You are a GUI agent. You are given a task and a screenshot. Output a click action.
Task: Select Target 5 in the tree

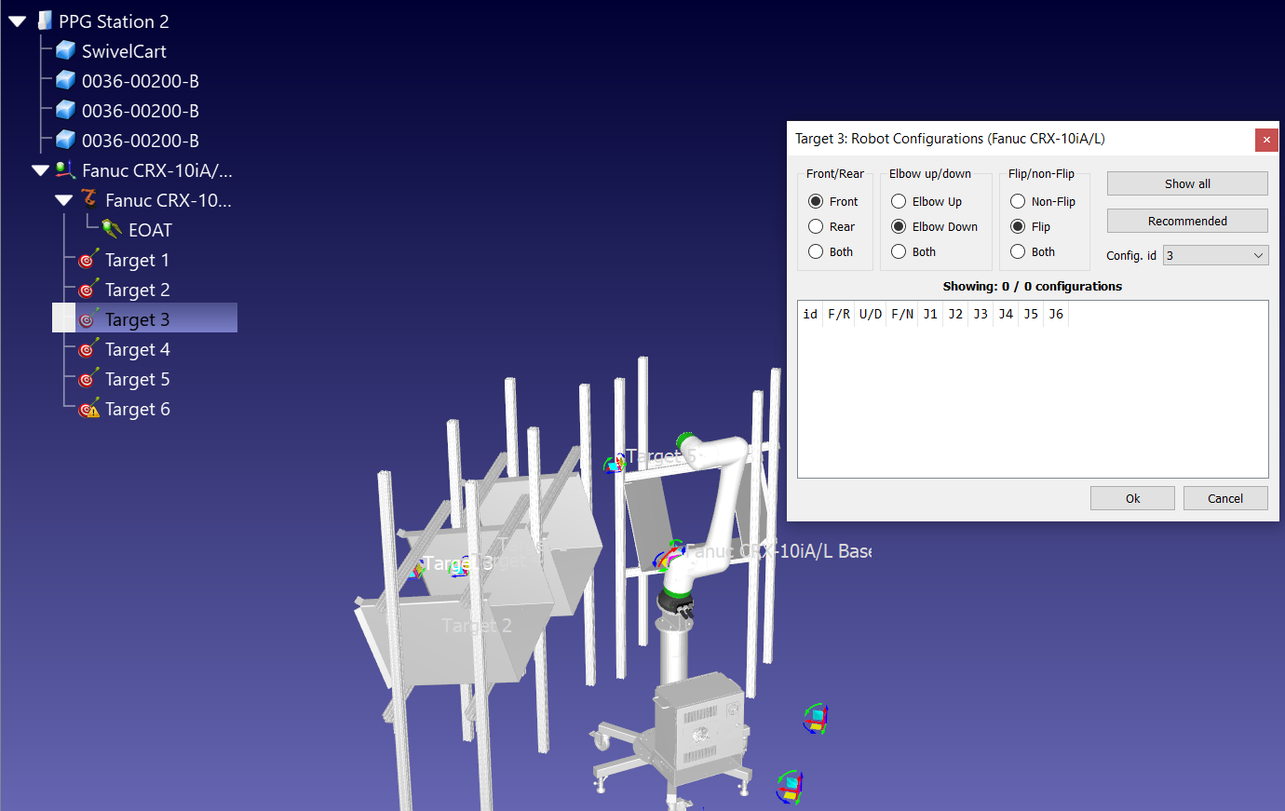pyautogui.click(x=137, y=379)
